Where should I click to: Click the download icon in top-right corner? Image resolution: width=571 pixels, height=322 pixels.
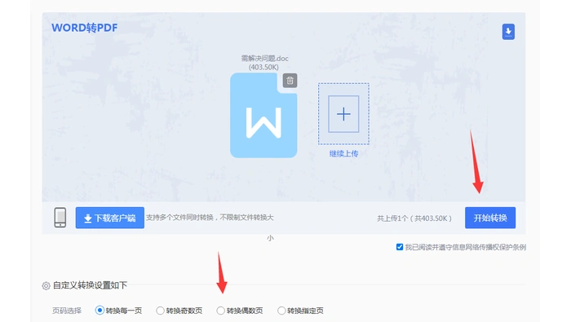pos(508,32)
